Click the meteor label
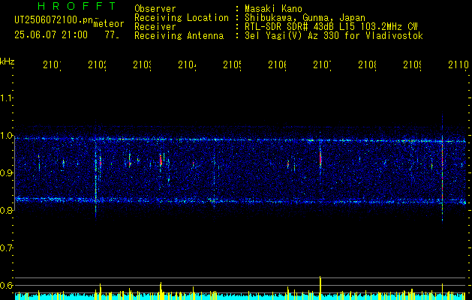472x300 pixels. pyautogui.click(x=109, y=24)
